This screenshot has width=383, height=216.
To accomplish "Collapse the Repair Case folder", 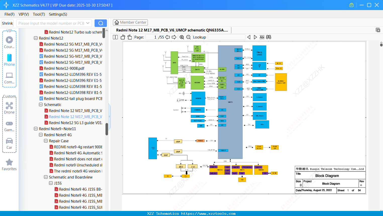I will click(46, 141).
